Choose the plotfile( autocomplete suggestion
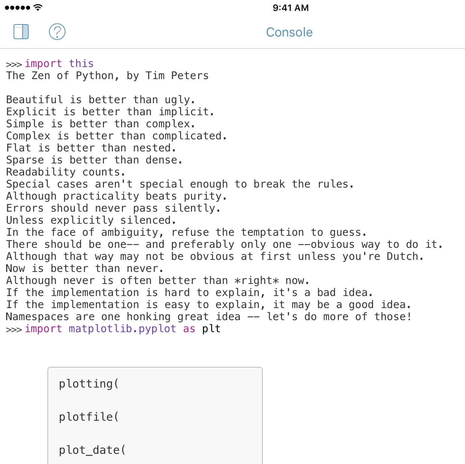 pyautogui.click(x=155, y=417)
